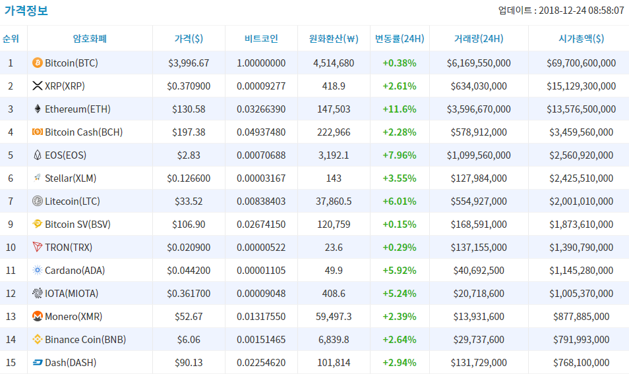629x374 pixels.
Task: Sort by the 순위 rank column header
Action: pos(11,38)
